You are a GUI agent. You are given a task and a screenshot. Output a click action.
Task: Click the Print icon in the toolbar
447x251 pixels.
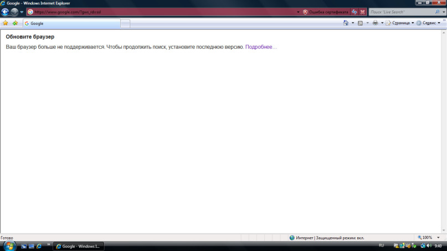375,23
